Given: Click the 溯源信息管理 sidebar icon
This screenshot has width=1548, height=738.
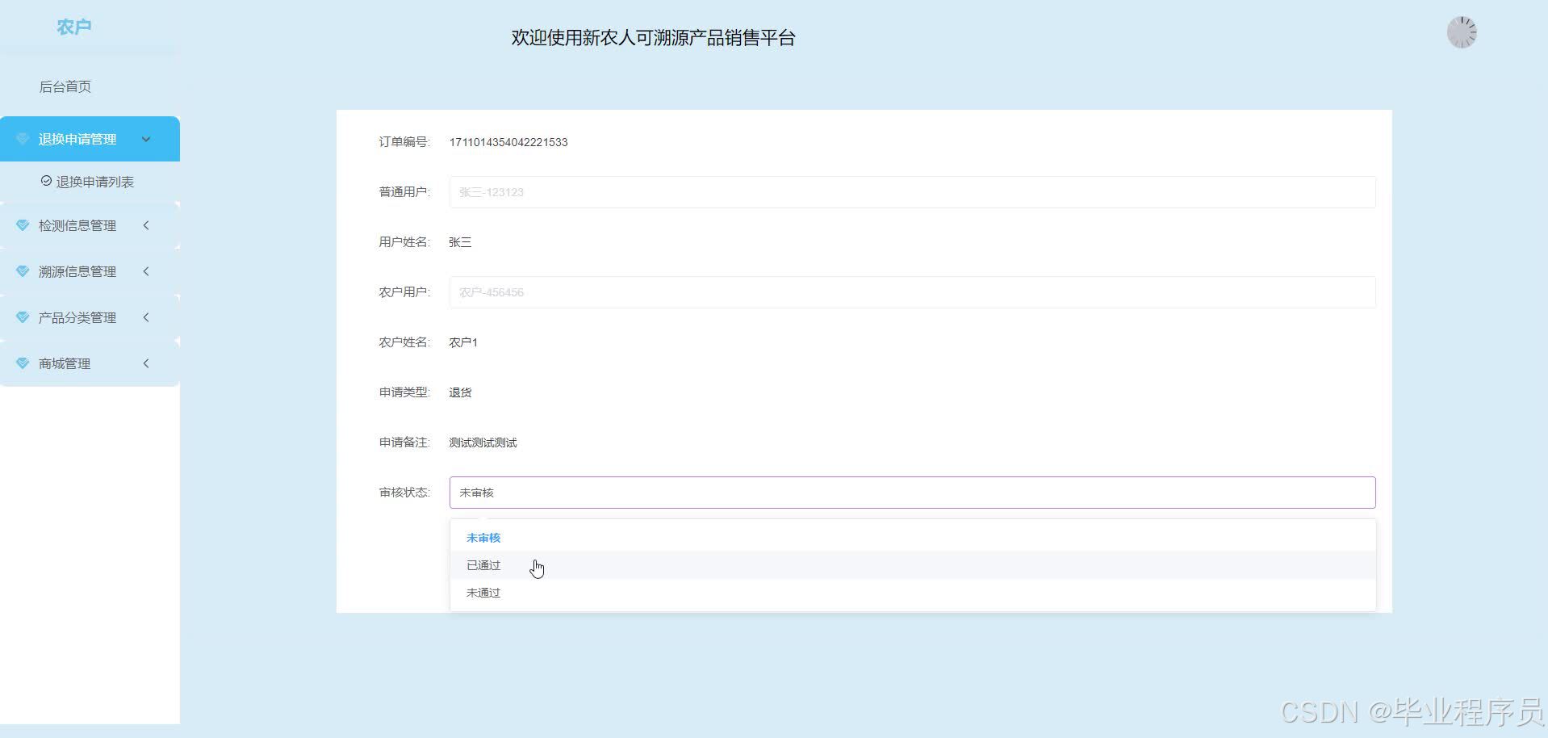Looking at the screenshot, I should click(23, 271).
